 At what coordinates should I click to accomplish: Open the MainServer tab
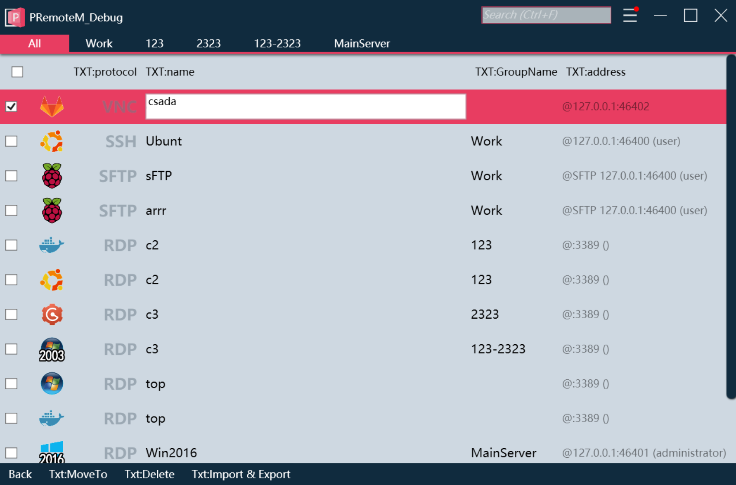point(362,43)
